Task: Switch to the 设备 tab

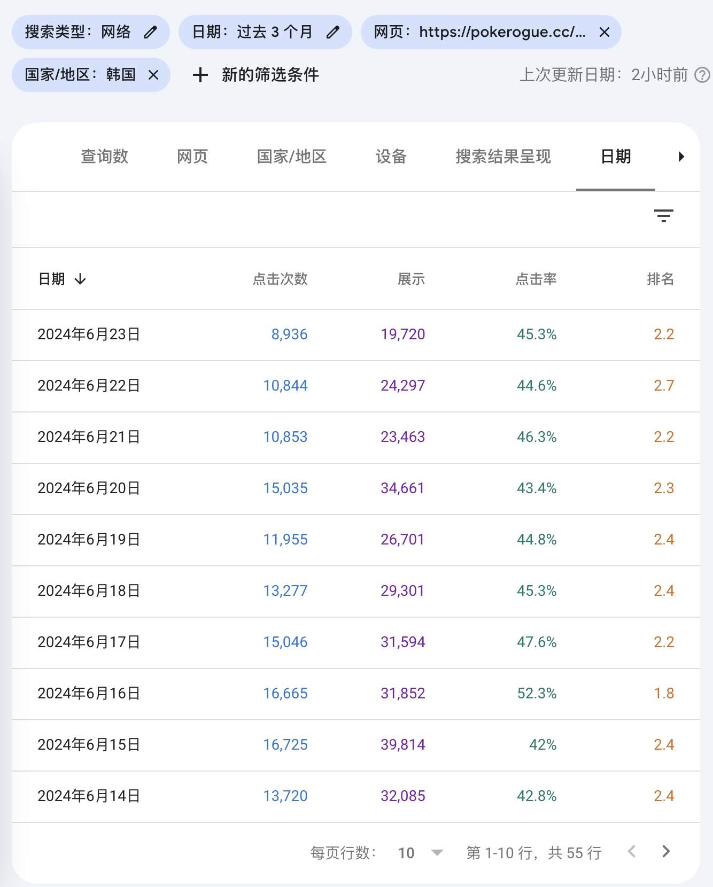Action: [391, 157]
